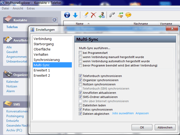
Task: Open Gesendete Nachrichten in SMS panel
Action: (x=17, y=126)
